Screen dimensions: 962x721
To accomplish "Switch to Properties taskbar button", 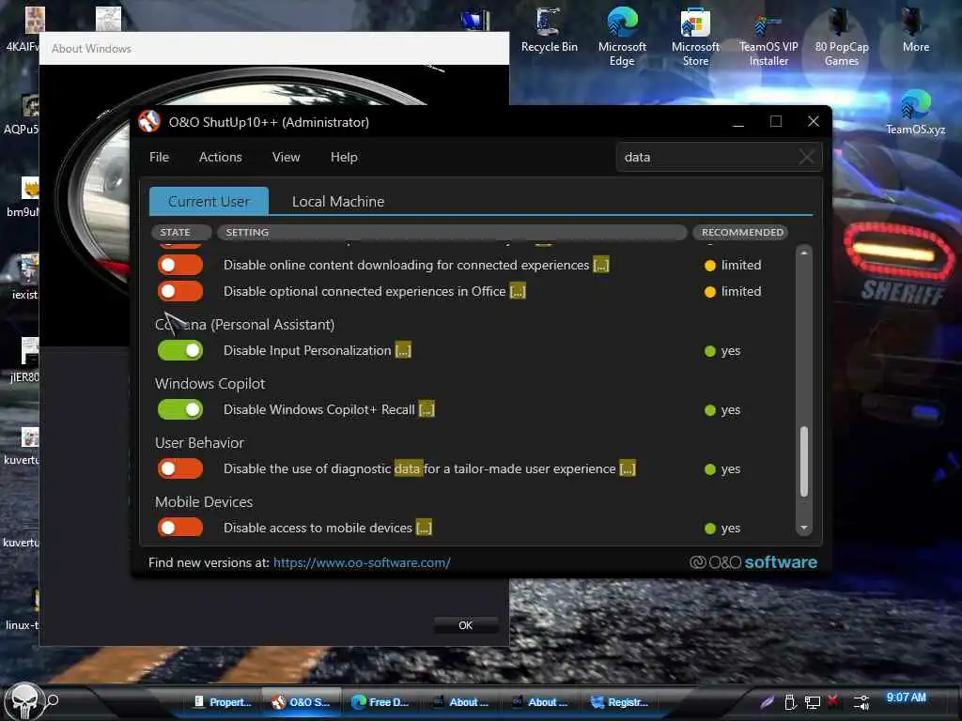I will [x=224, y=702].
